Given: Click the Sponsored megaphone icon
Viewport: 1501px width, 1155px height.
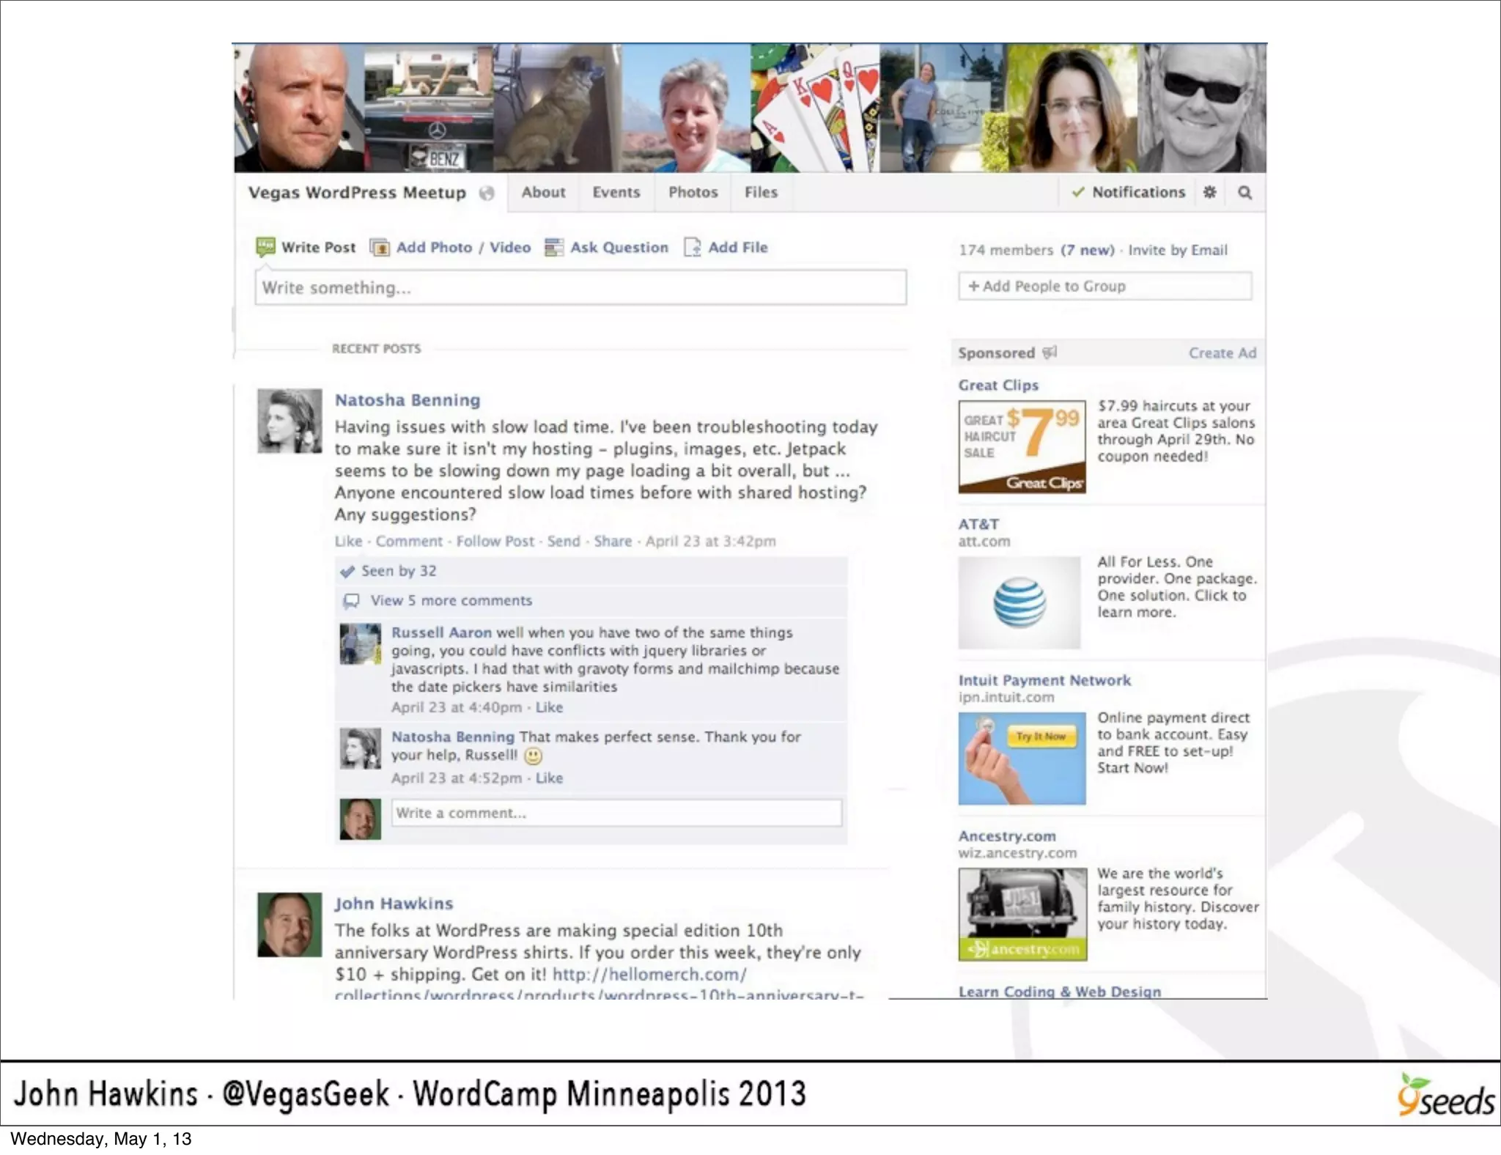Looking at the screenshot, I should (1050, 353).
